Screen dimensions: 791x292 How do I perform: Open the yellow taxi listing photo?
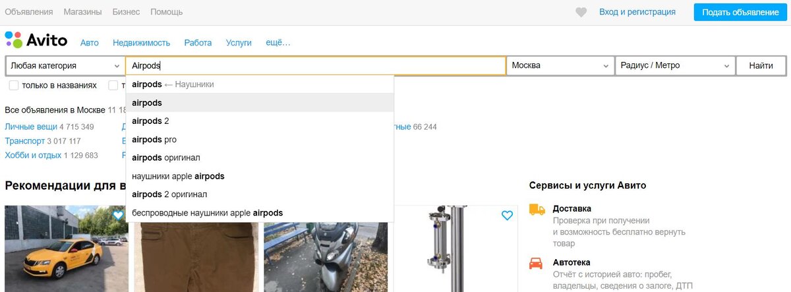pyautogui.click(x=67, y=248)
